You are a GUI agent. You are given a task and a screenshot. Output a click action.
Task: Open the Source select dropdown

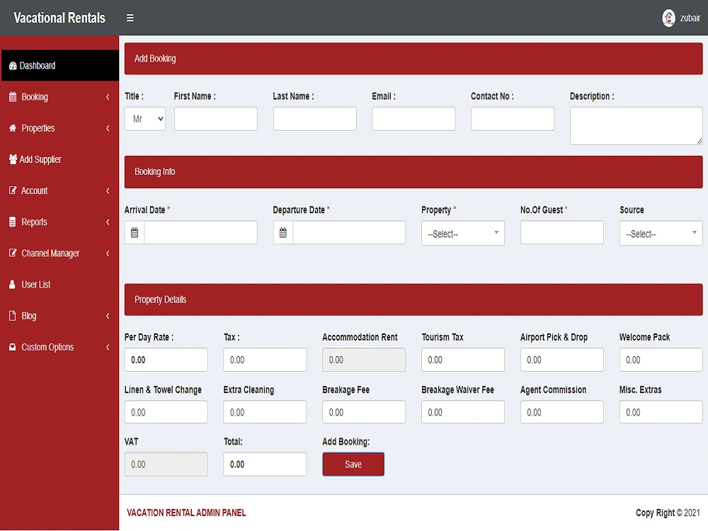[661, 233]
